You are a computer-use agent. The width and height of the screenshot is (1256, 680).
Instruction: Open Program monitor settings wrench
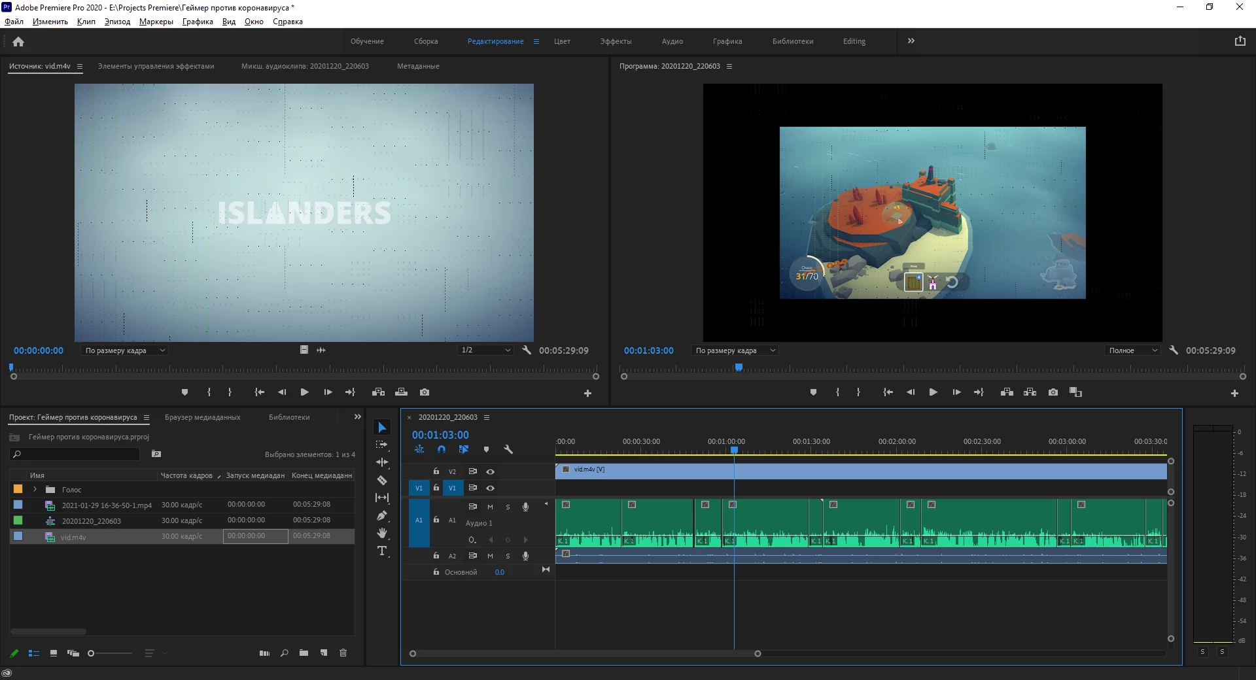1174,350
